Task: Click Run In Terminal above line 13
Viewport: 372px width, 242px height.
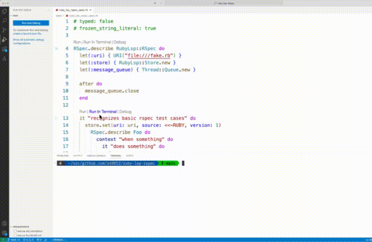Action: tap(103, 111)
